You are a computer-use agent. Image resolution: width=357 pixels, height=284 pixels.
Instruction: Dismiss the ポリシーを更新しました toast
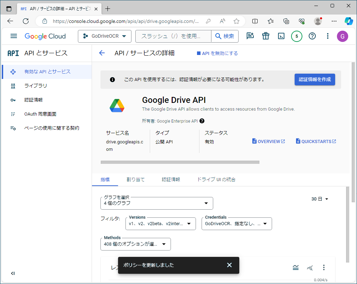click(x=229, y=265)
